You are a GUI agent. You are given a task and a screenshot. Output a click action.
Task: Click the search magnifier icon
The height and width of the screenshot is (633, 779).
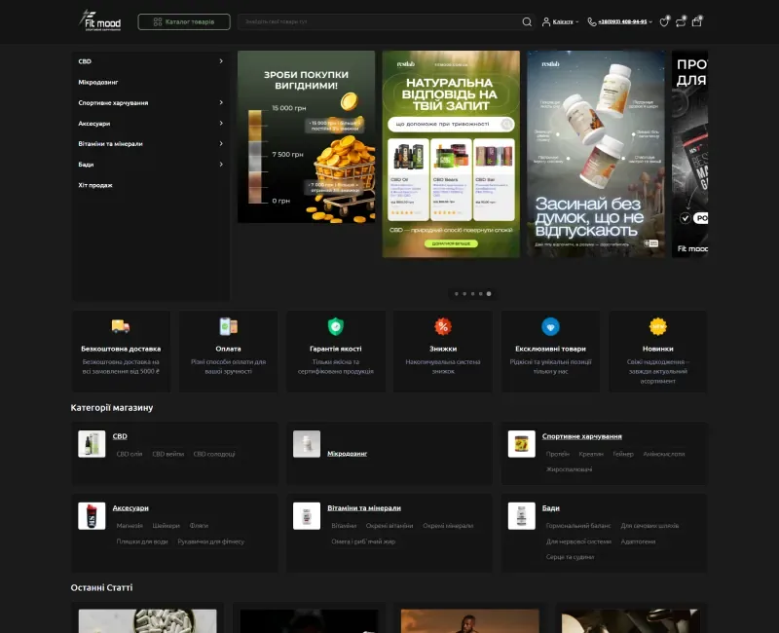tap(527, 21)
